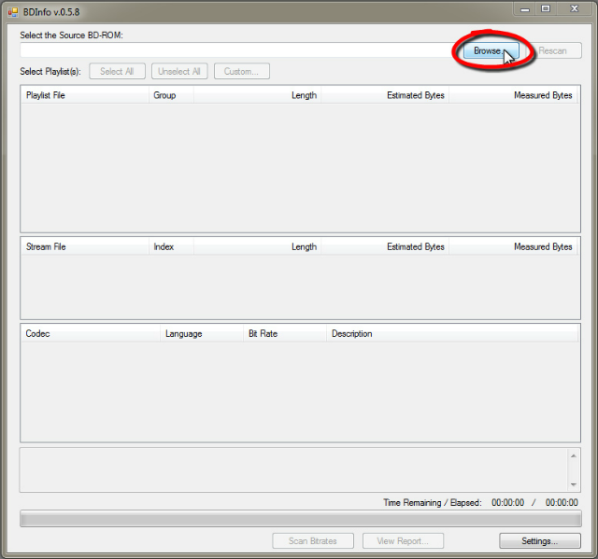Click the Codec column header
Screen dimensions: 598x559
coord(91,333)
